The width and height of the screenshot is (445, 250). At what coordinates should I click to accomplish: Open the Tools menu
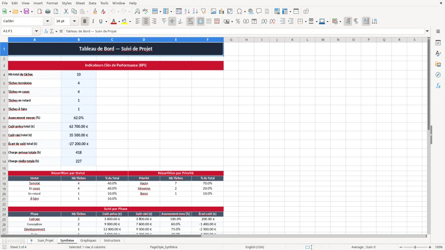[104, 3]
